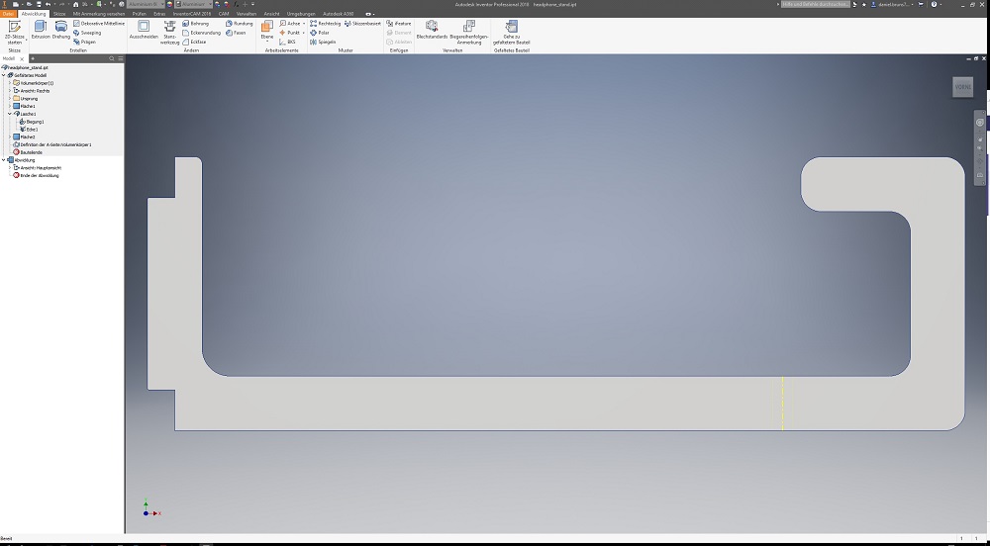Open Blechstandards settings
This screenshot has width=990, height=546.
coord(432,30)
